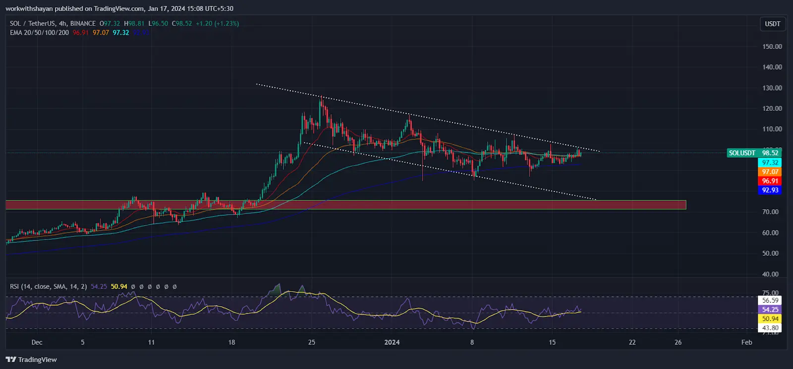Click the open value O97.32 in the legend
Viewport: 793px width, 369px height.
coord(110,23)
